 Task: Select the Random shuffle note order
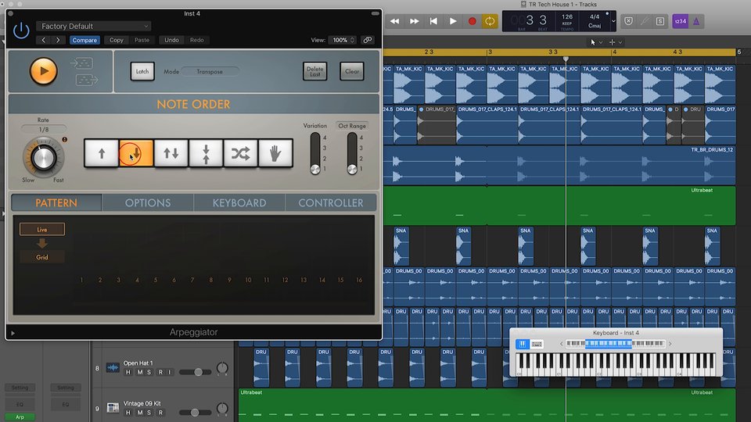[240, 153]
